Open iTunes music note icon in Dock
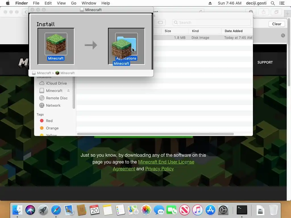Image resolution: width=291 pixels, height=218 pixels. click(198, 210)
